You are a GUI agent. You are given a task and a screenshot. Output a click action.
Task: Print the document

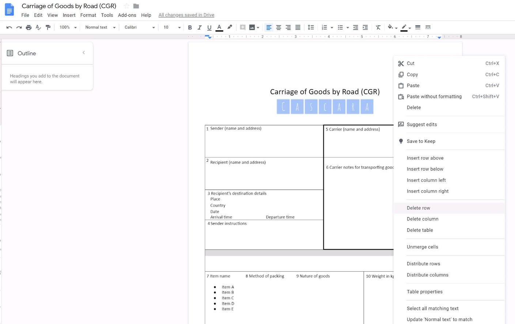tap(29, 27)
